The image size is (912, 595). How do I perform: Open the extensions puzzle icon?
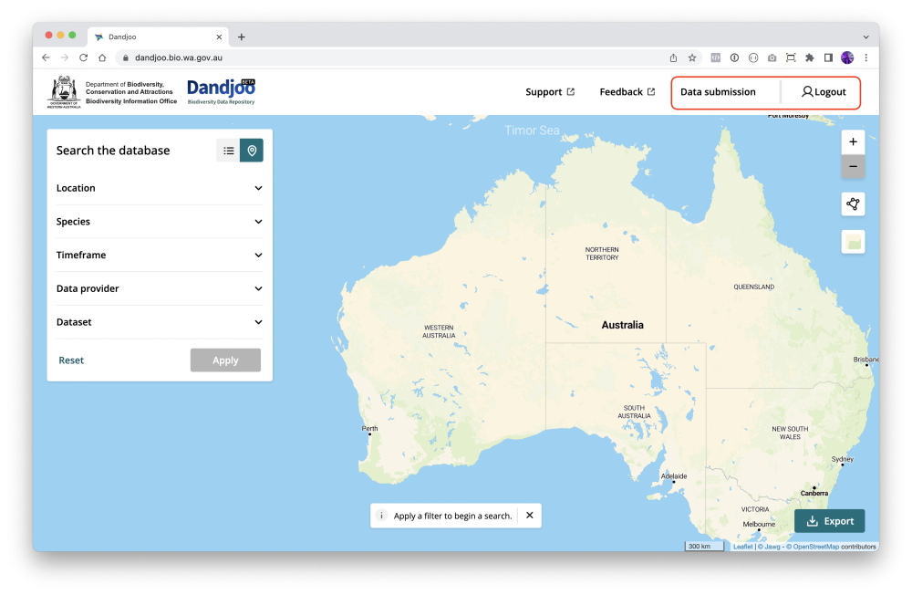click(810, 57)
